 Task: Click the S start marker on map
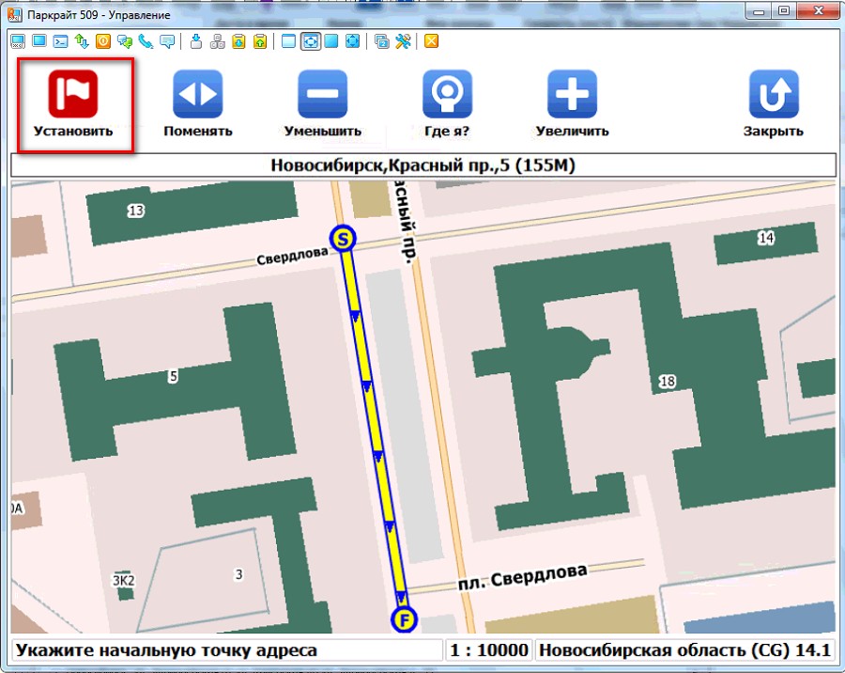(344, 239)
